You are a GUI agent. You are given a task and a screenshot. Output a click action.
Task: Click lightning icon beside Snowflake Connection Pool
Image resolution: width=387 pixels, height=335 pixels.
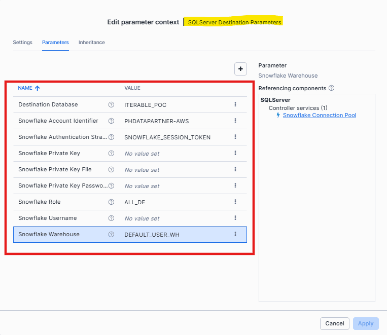pyautogui.click(x=278, y=115)
